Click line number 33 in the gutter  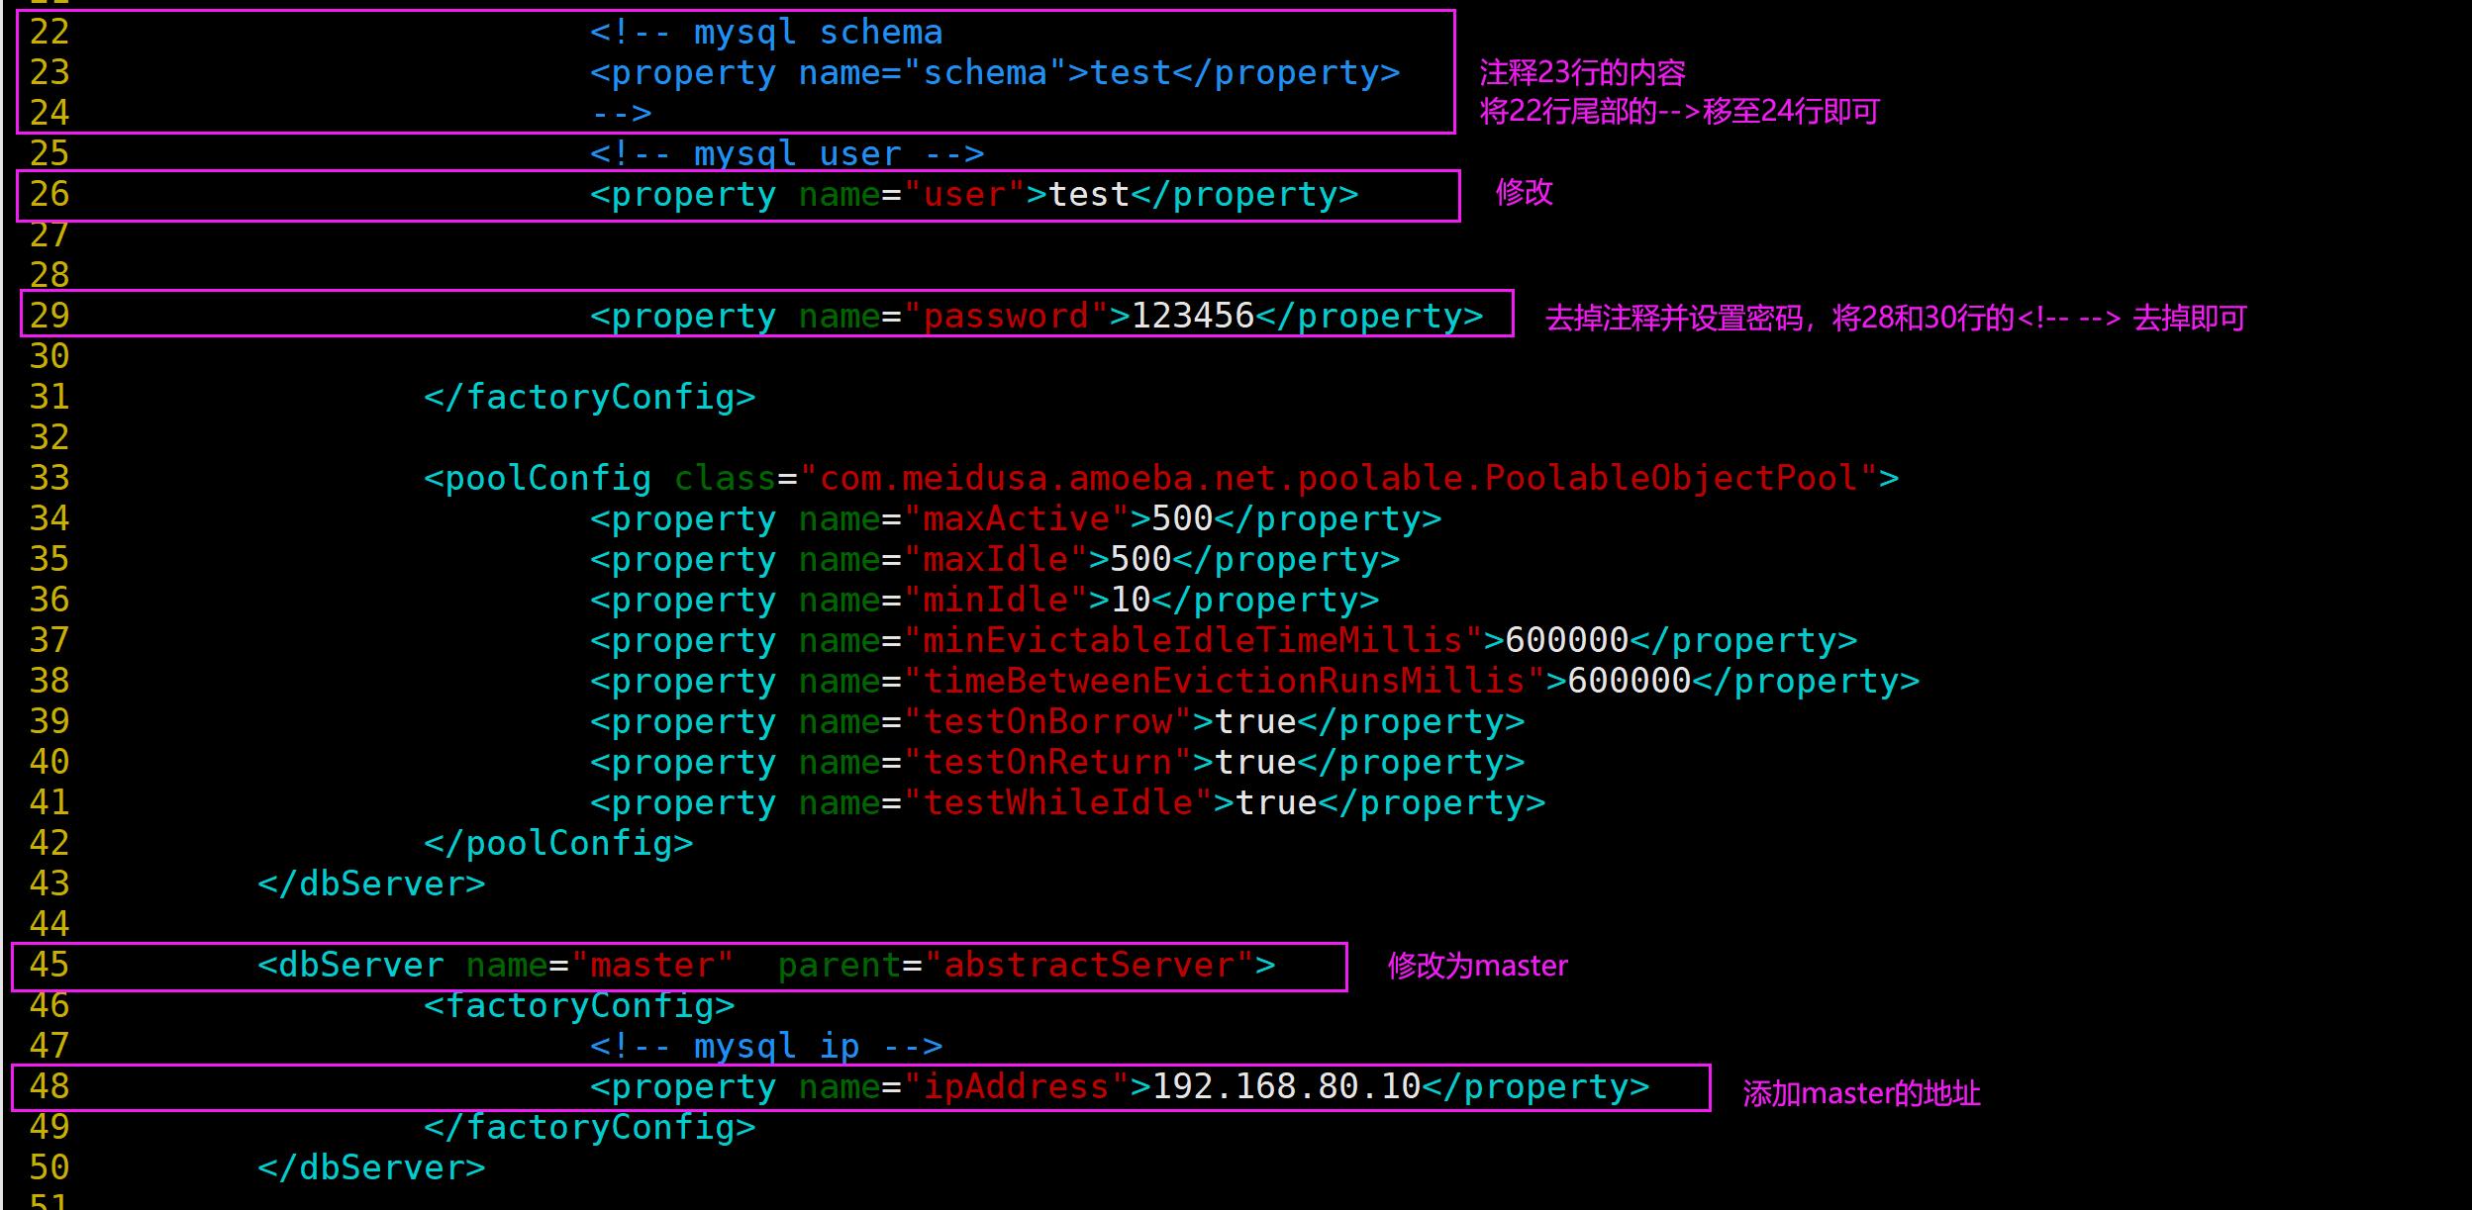coord(49,479)
